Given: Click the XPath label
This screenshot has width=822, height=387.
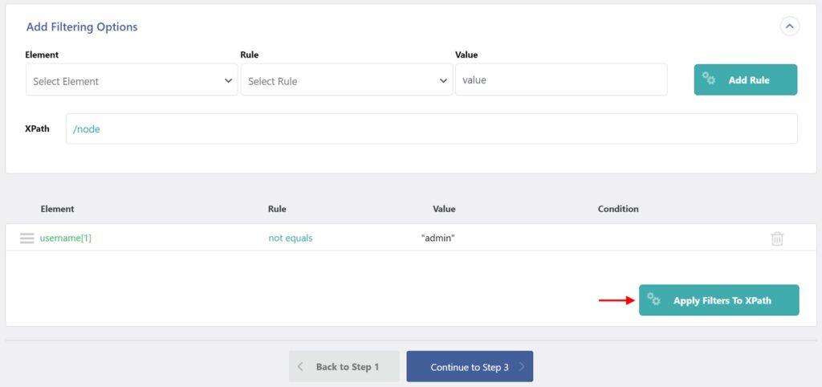Looking at the screenshot, I should 37,128.
